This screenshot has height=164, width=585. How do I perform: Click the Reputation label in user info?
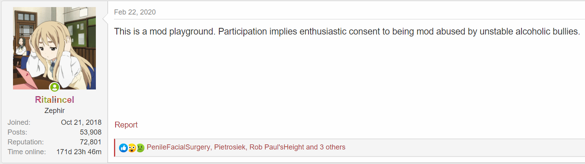[25, 142]
